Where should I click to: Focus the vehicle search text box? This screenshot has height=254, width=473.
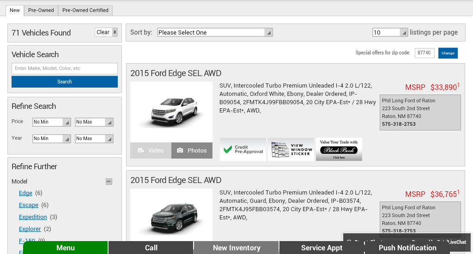65,68
